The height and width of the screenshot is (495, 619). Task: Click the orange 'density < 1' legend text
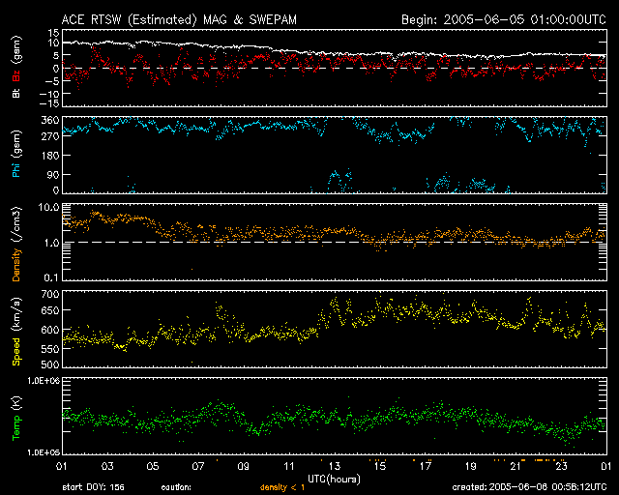click(282, 487)
